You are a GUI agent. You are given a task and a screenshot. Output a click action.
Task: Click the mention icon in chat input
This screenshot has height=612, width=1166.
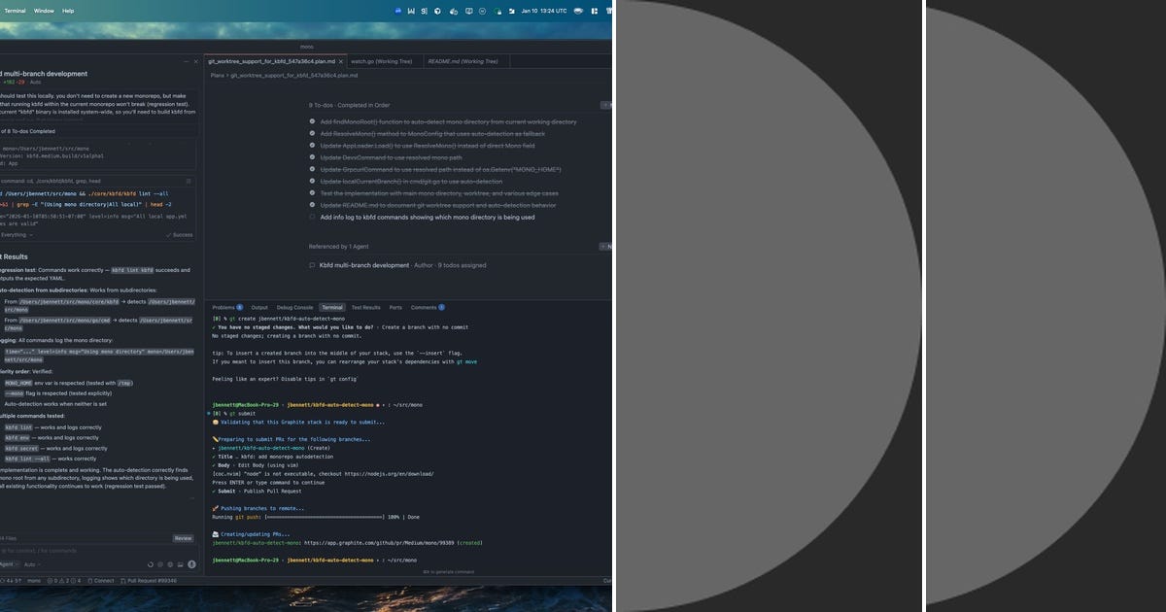click(159, 563)
